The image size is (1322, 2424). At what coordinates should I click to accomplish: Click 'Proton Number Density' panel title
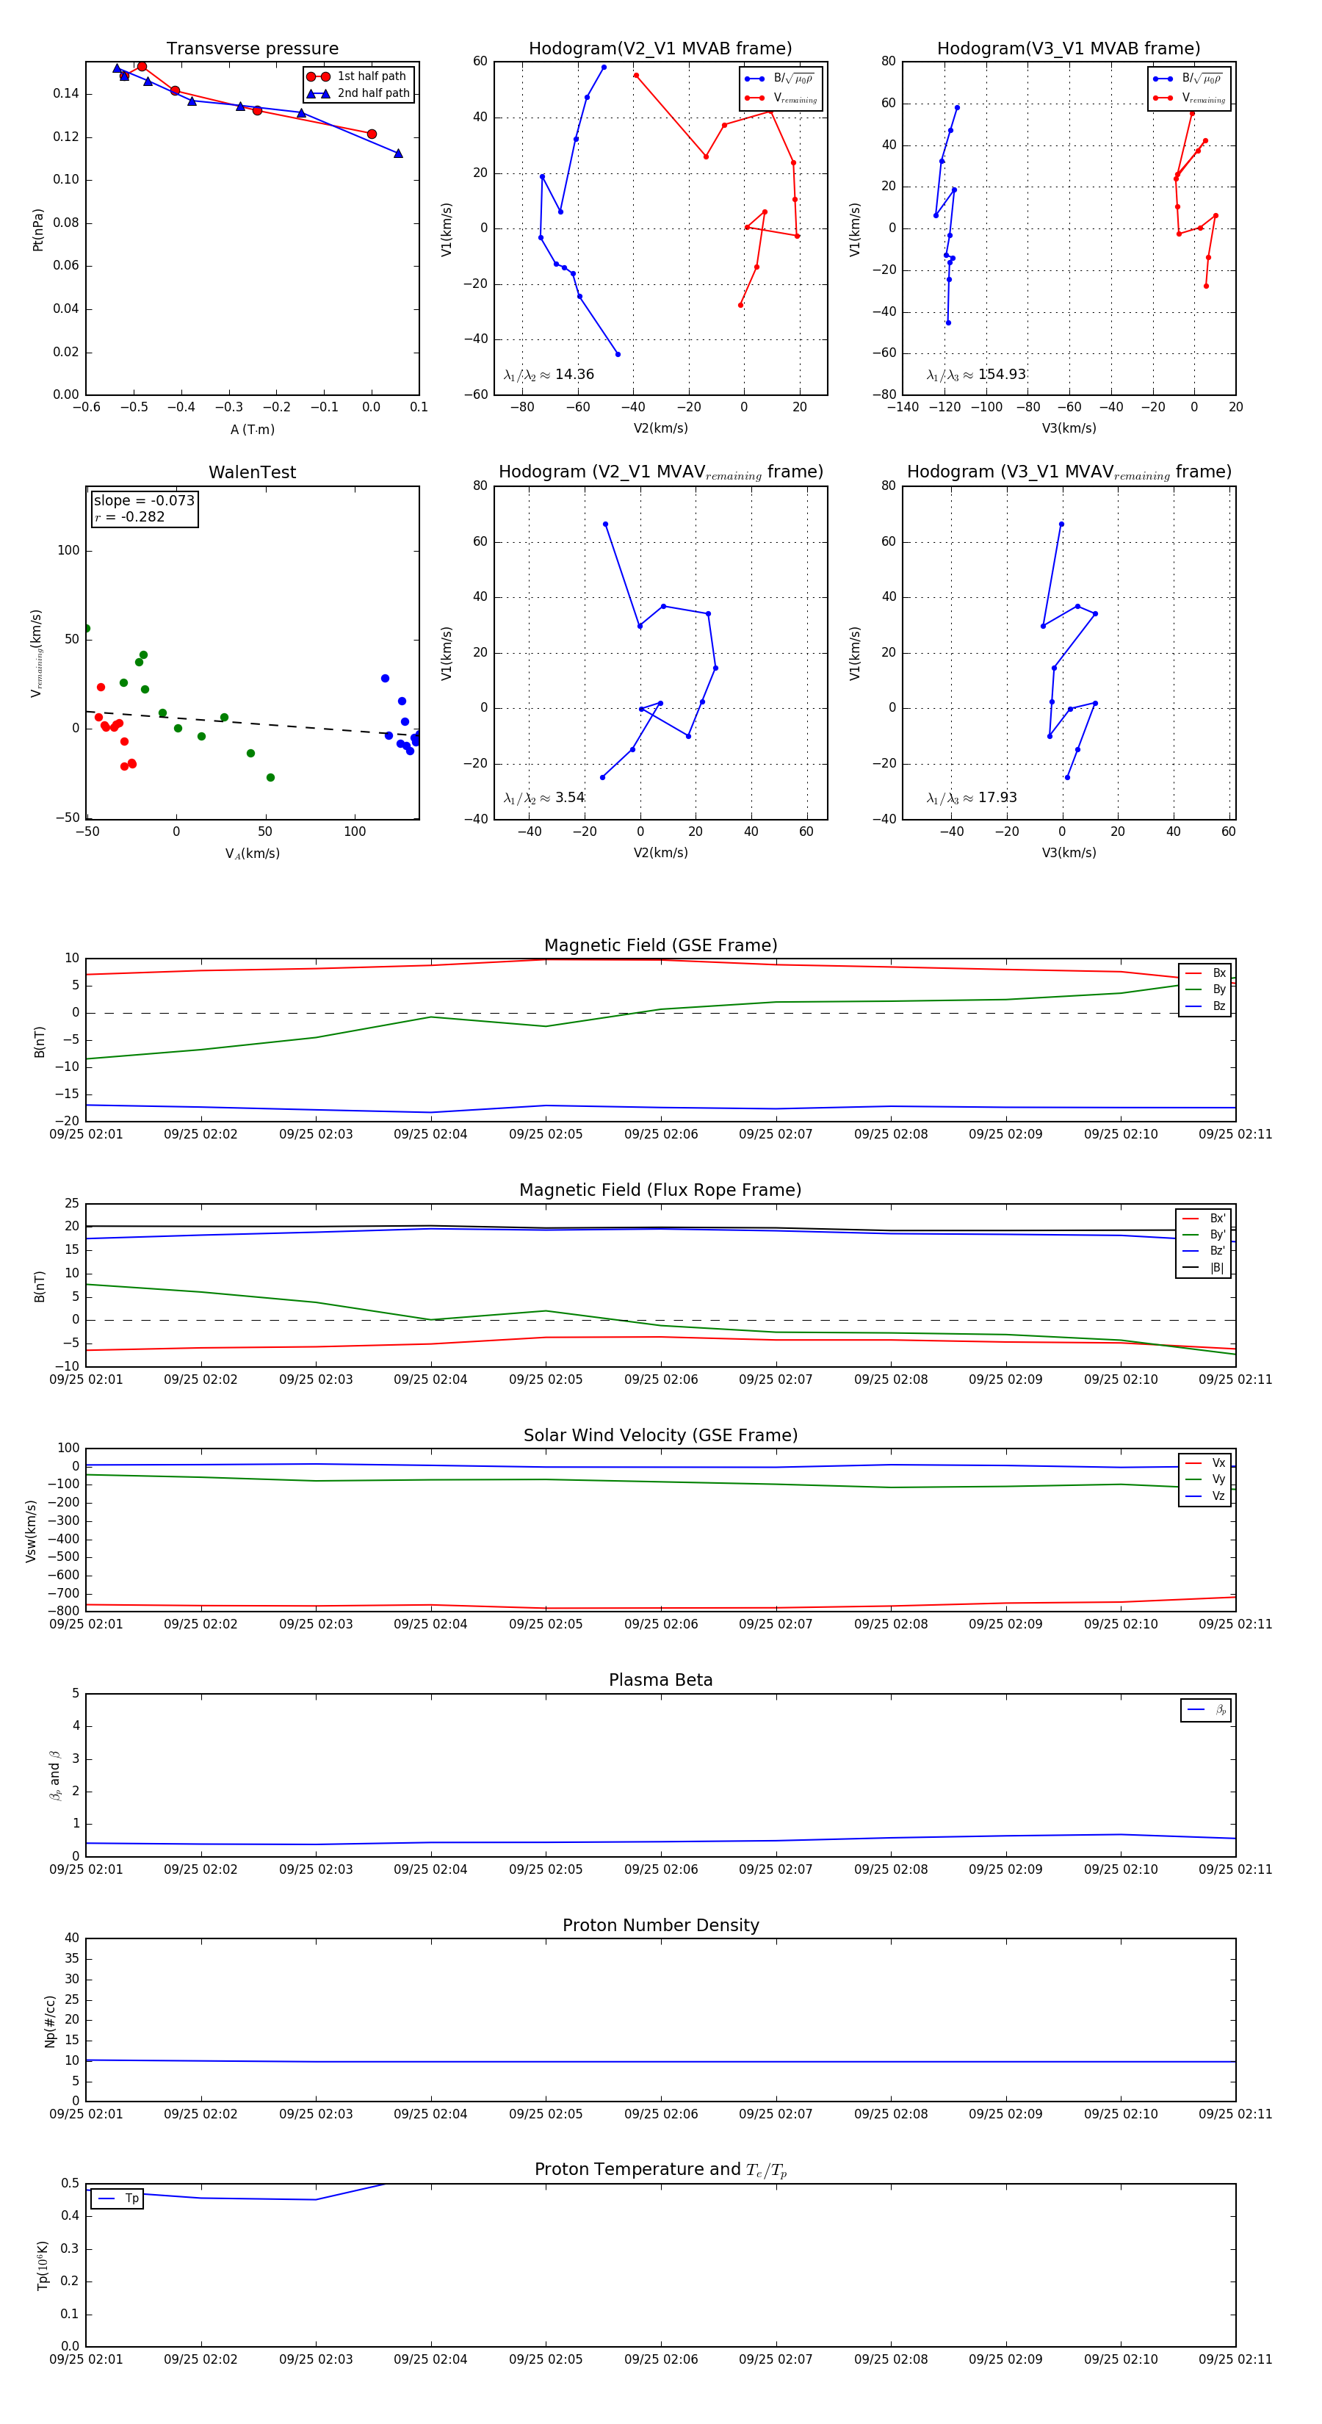(x=660, y=1925)
